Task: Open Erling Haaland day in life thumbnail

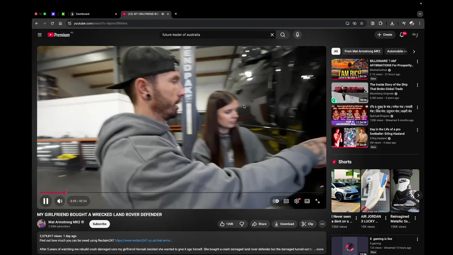Action: point(350,137)
